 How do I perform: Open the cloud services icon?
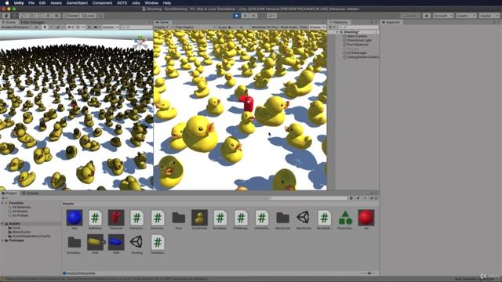[x=427, y=16]
